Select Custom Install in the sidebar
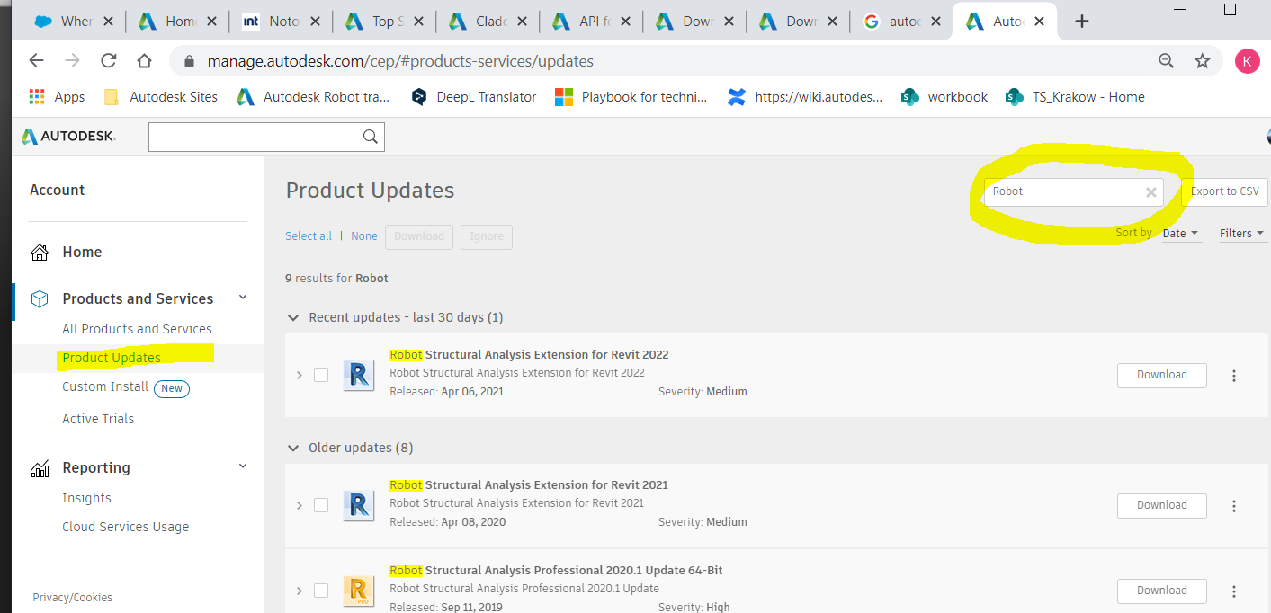This screenshot has height=613, width=1271. (x=105, y=387)
